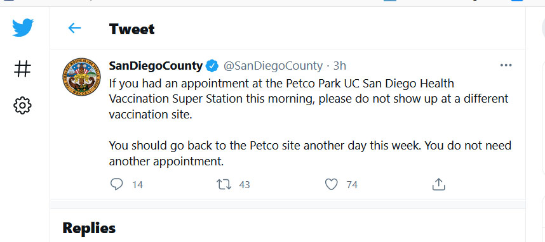Click the Replies section heading
Image resolution: width=545 pixels, height=242 pixels.
[x=89, y=228]
